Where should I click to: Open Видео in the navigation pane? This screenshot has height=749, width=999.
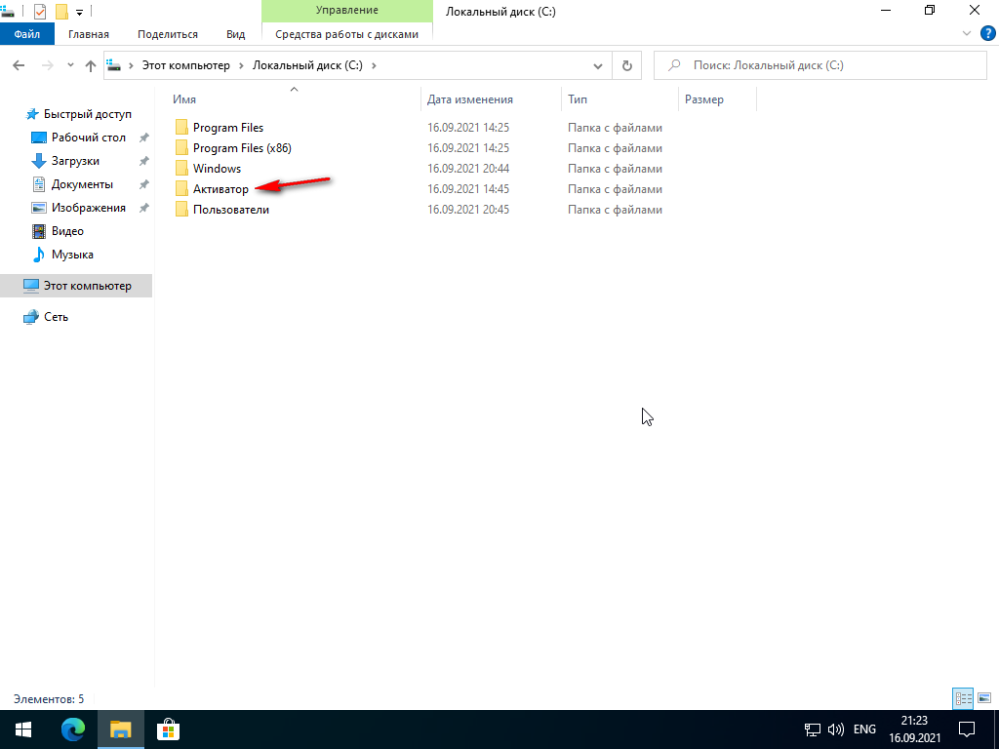coord(67,231)
